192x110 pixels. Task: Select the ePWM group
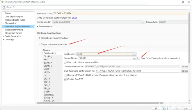point(47,72)
